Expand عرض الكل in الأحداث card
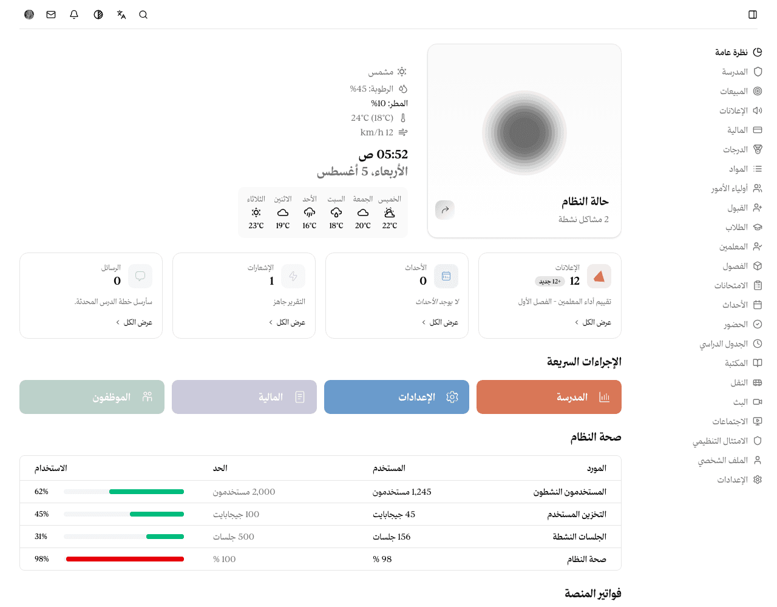This screenshot has width=777, height=607. click(440, 322)
